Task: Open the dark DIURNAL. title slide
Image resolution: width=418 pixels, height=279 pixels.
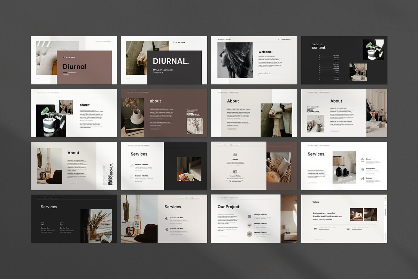Action: tap(164, 60)
